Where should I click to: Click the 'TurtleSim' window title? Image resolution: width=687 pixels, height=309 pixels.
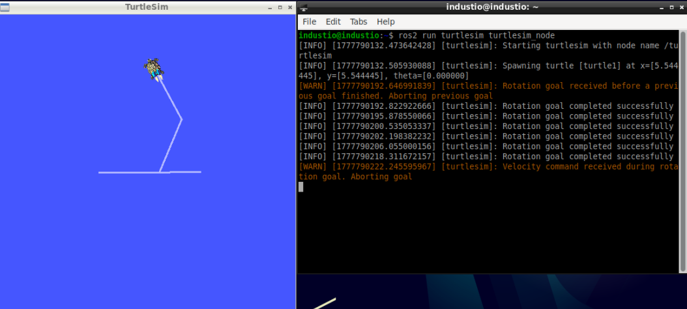pos(147,7)
